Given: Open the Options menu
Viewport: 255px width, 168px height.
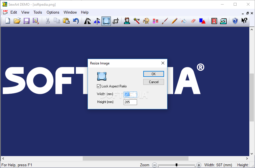Looking at the screenshot, I should pos(53,12).
